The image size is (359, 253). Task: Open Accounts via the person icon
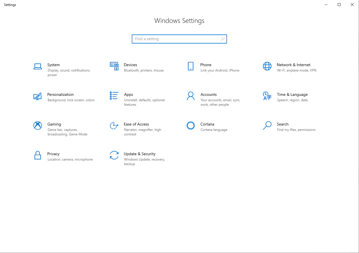point(190,96)
